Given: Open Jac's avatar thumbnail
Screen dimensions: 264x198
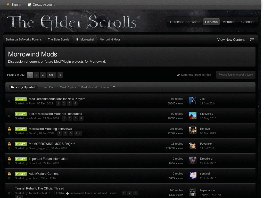Looking at the screenshot, I should (x=192, y=101).
